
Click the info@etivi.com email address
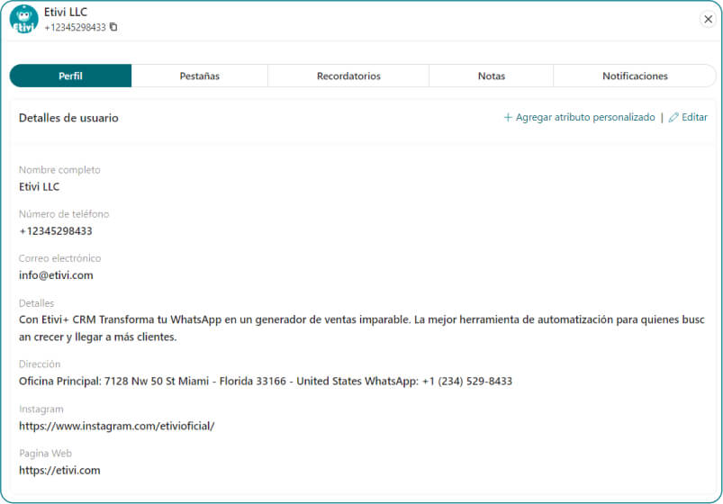click(x=56, y=275)
